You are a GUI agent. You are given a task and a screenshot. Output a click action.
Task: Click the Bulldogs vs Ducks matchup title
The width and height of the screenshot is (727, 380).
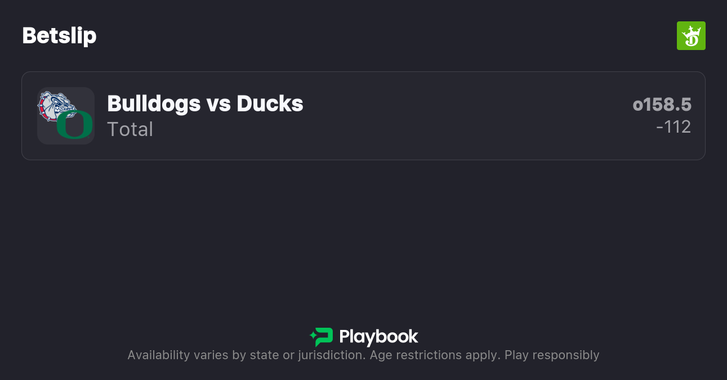click(x=205, y=103)
